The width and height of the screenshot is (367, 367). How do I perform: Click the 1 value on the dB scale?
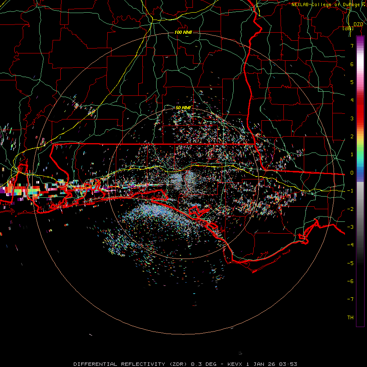click(x=352, y=155)
